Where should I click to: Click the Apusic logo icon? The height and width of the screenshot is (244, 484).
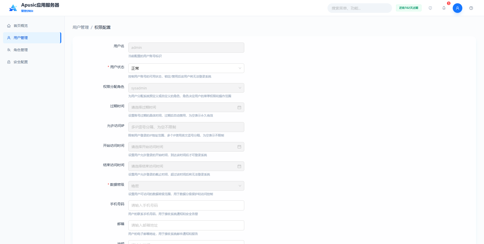point(13,8)
